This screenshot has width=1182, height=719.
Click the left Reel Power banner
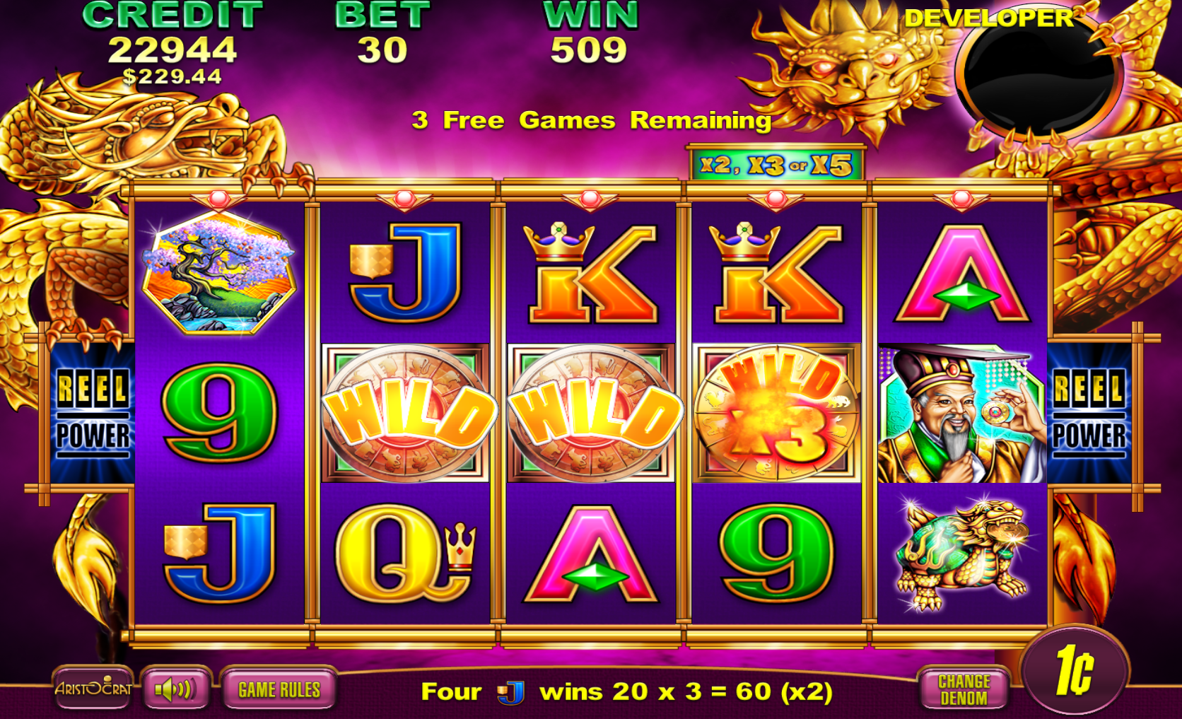[93, 412]
